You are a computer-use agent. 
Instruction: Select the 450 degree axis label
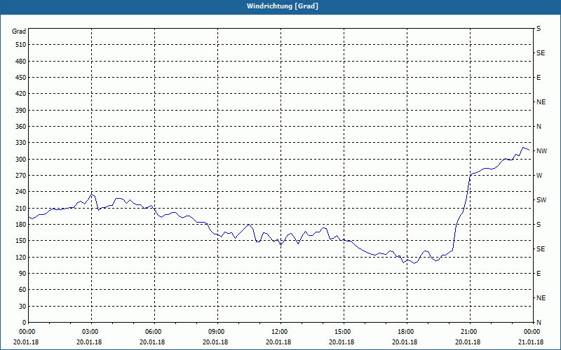[21, 78]
